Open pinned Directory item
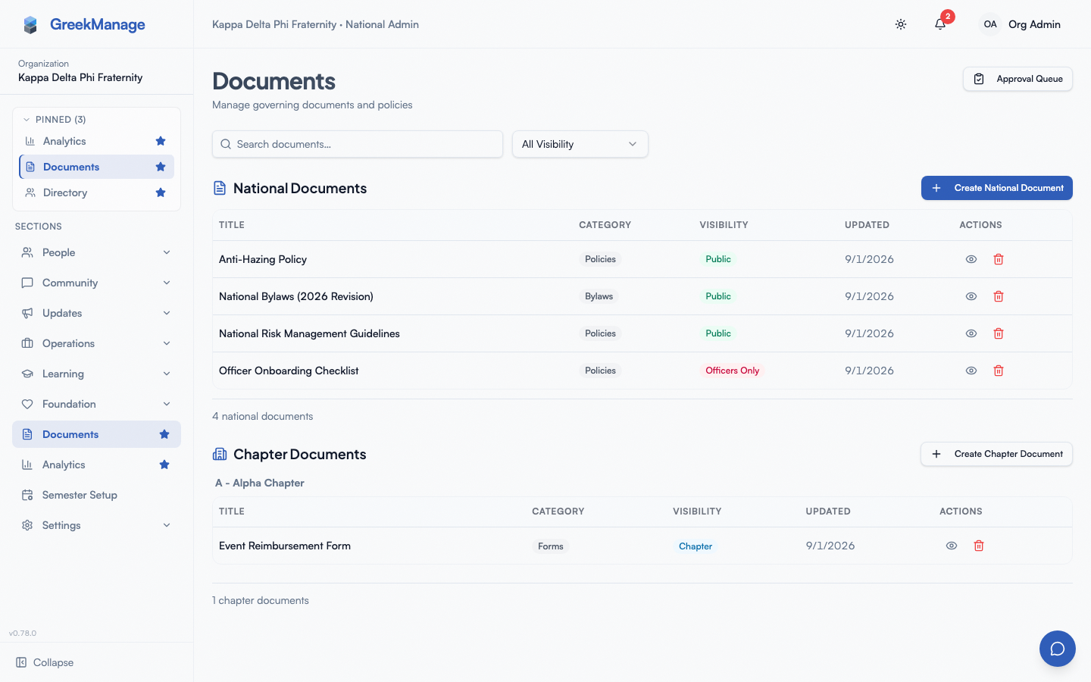 pos(96,192)
